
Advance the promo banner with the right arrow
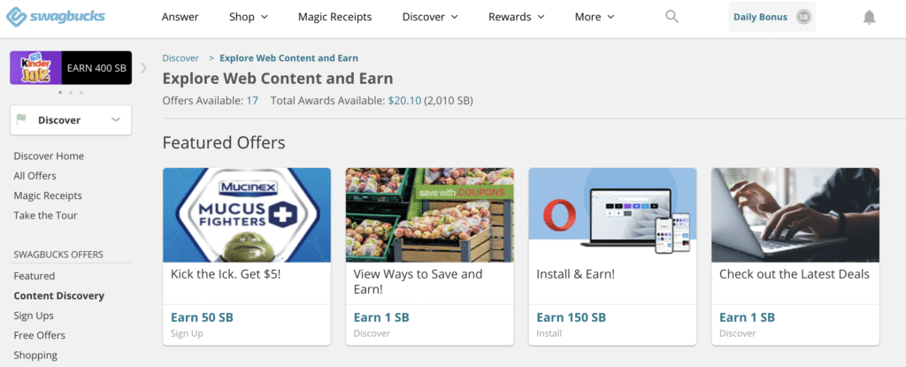click(143, 67)
